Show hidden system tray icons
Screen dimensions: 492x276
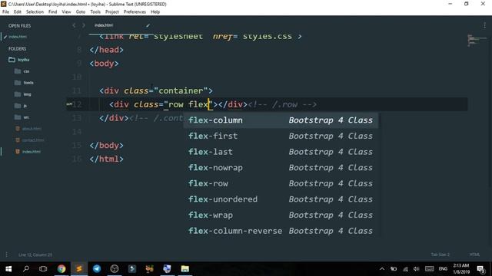point(382,269)
